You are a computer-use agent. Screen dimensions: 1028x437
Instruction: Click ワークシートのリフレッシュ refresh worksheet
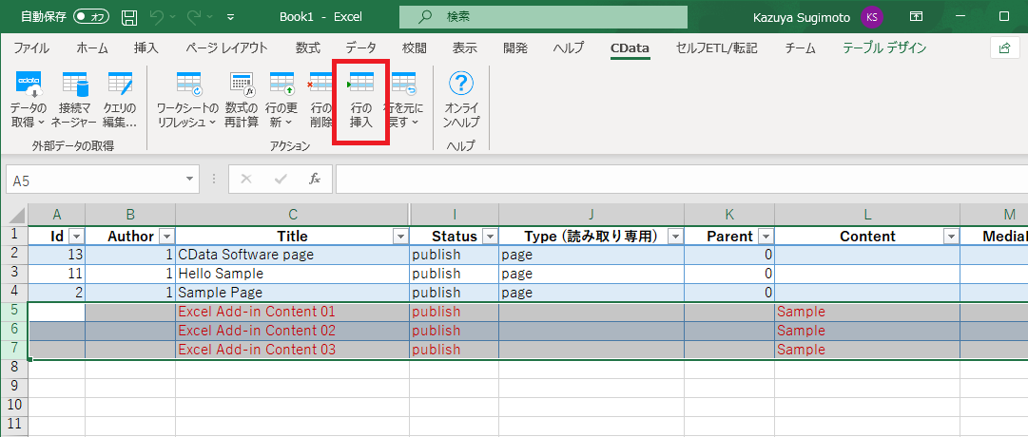(187, 98)
